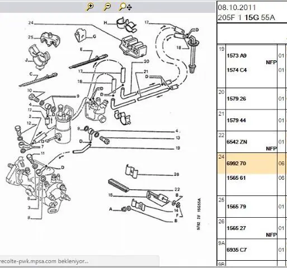Click callout 14 on the diagram
Screen dimensions: 287x268
(x=176, y=210)
